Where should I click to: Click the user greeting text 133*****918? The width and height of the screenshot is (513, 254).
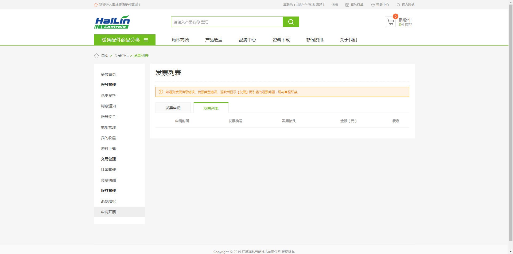tap(304, 5)
